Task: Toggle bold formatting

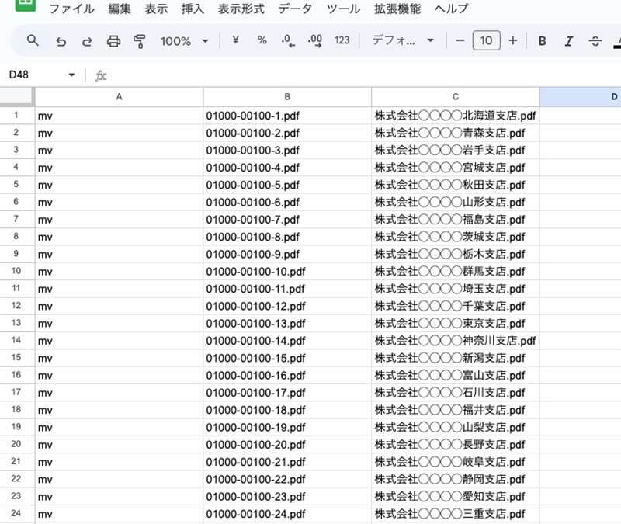Action: tap(543, 40)
